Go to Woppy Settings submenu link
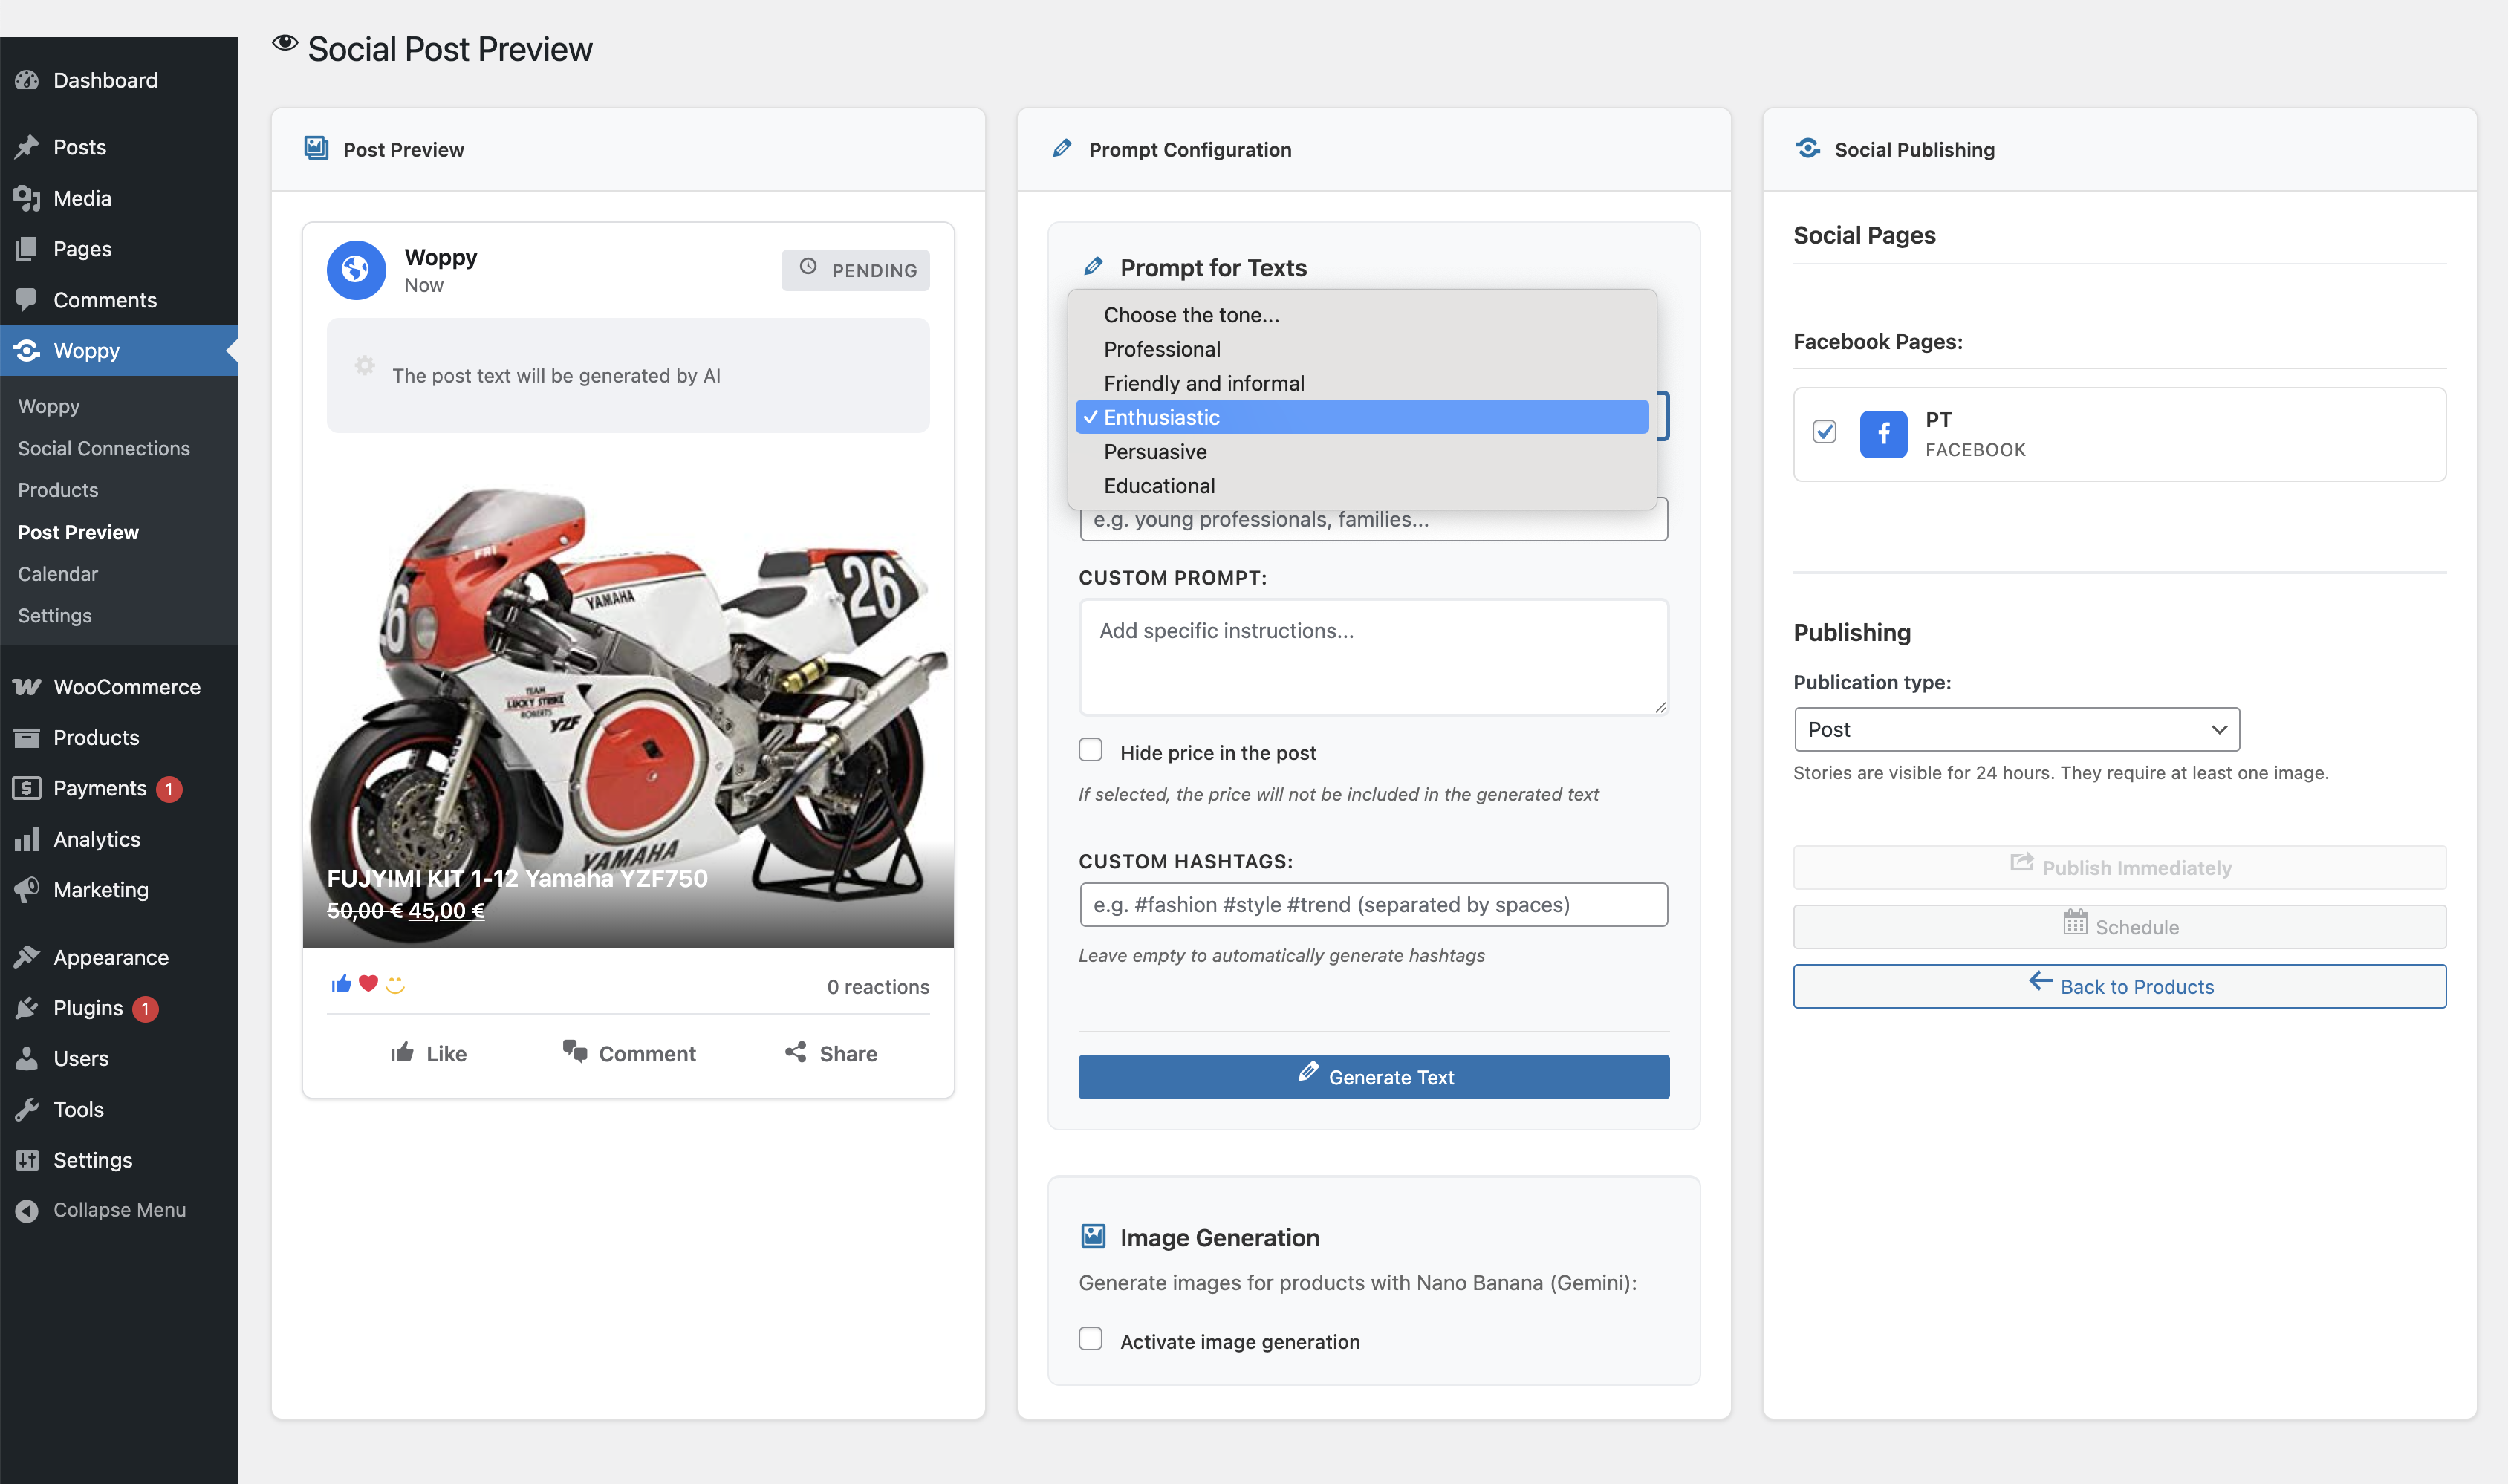Viewport: 2508px width, 1484px height. [55, 616]
